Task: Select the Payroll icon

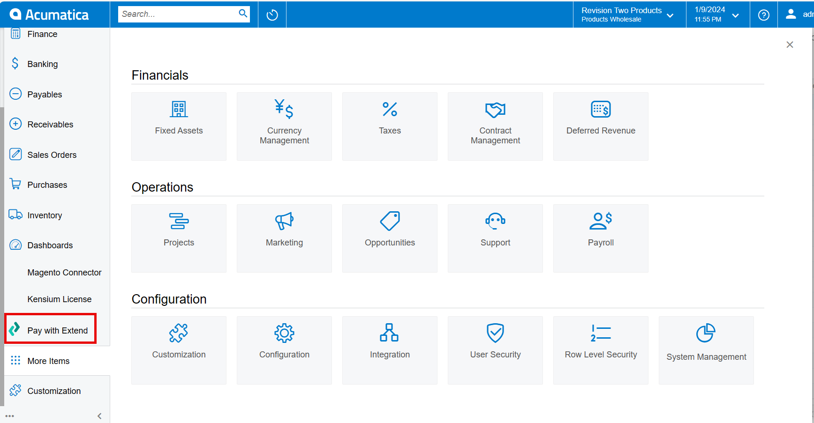Action: coord(601,221)
